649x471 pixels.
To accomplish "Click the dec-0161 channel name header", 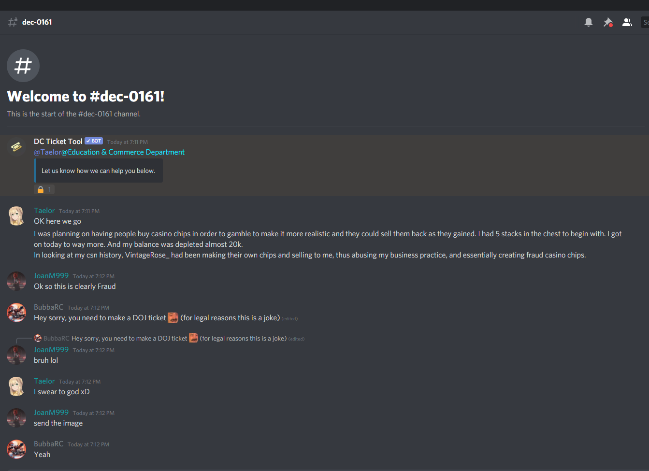I will click(37, 22).
